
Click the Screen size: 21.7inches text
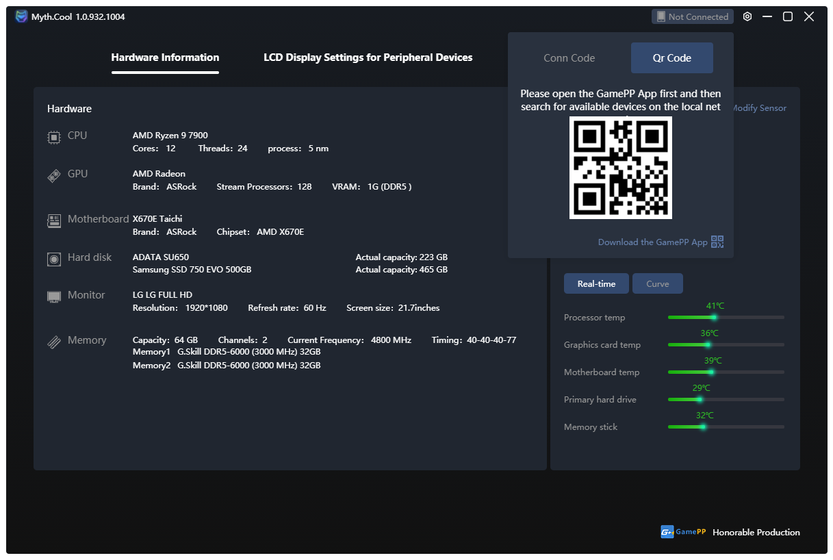coord(393,308)
